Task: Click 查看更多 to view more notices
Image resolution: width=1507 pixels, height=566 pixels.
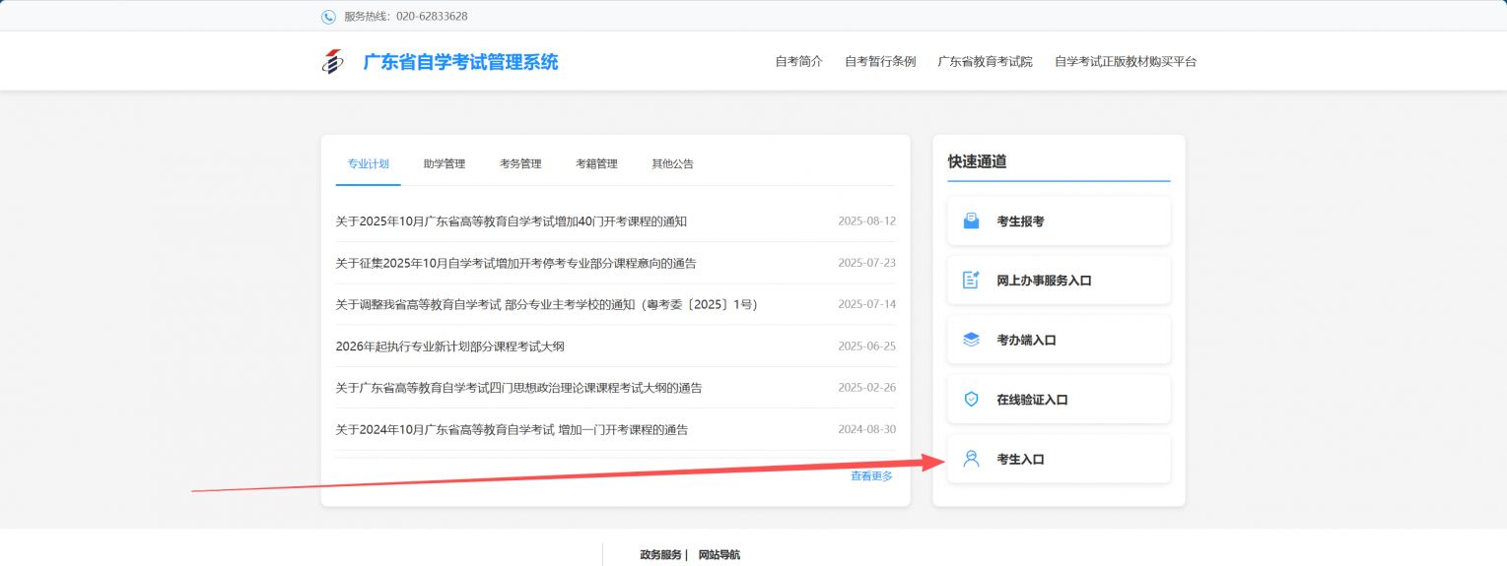Action: tap(871, 476)
